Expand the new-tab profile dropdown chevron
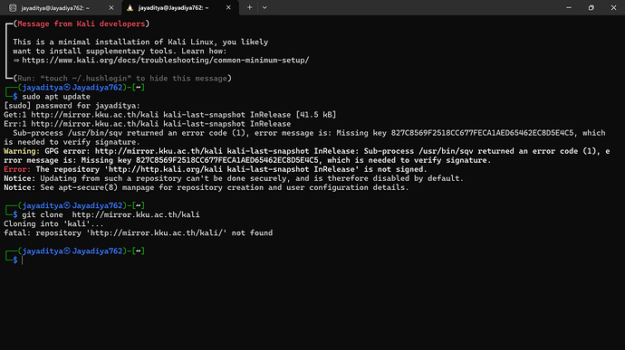Image resolution: width=625 pixels, height=350 pixels. pyautogui.click(x=264, y=7)
